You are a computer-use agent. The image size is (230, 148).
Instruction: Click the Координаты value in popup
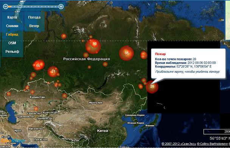pos(194,66)
